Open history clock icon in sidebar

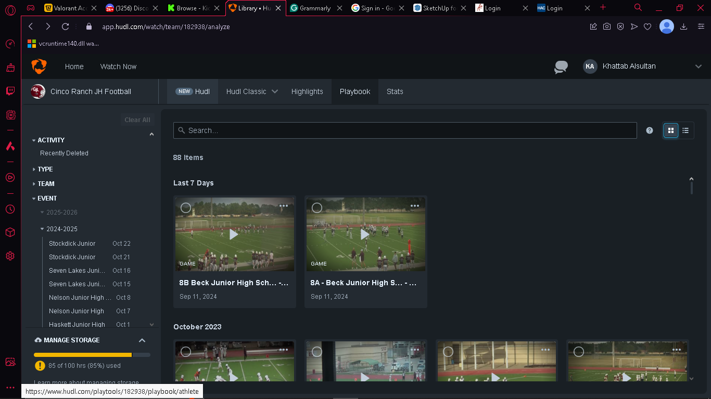coord(10,209)
